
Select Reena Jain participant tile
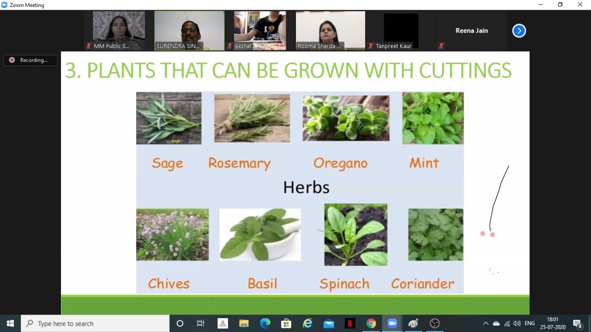pos(471,30)
